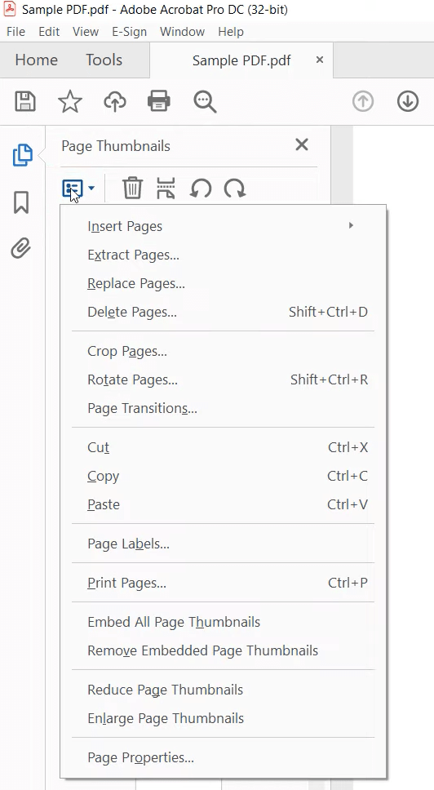The height and width of the screenshot is (790, 434).
Task: Open the Window menu
Action: tap(182, 32)
